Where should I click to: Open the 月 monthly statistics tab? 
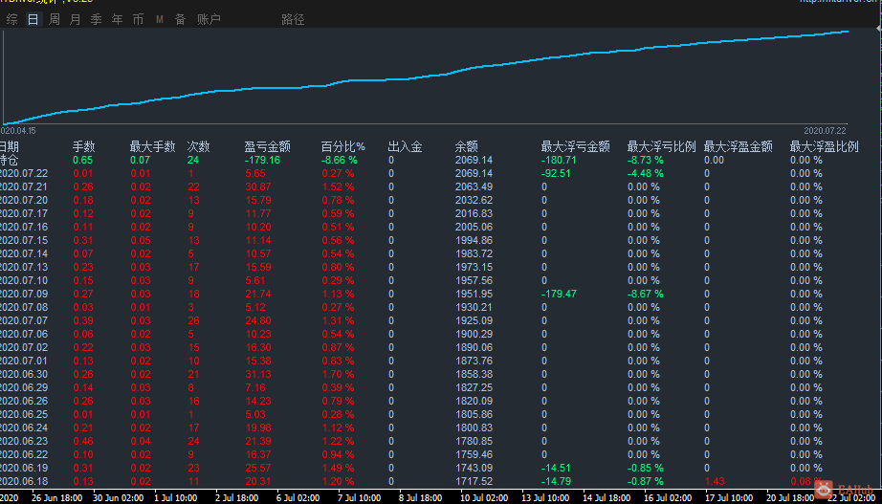pos(75,20)
